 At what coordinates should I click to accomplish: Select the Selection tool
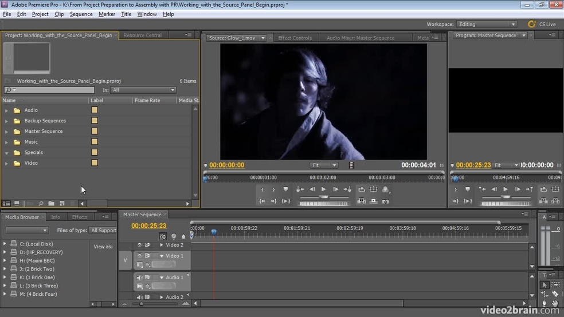[545, 285]
